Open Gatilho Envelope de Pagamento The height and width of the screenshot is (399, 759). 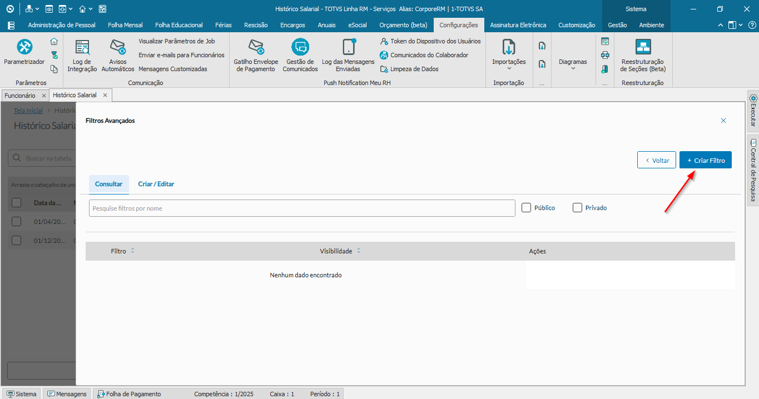256,56
